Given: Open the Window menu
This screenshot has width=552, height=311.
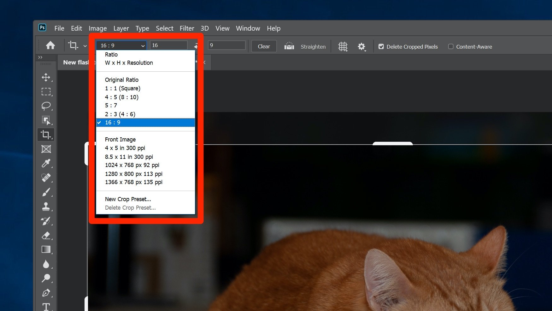Looking at the screenshot, I should [x=248, y=28].
